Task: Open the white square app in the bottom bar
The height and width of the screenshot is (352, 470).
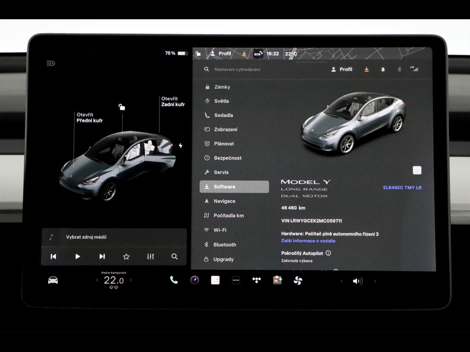Action: [x=215, y=280]
